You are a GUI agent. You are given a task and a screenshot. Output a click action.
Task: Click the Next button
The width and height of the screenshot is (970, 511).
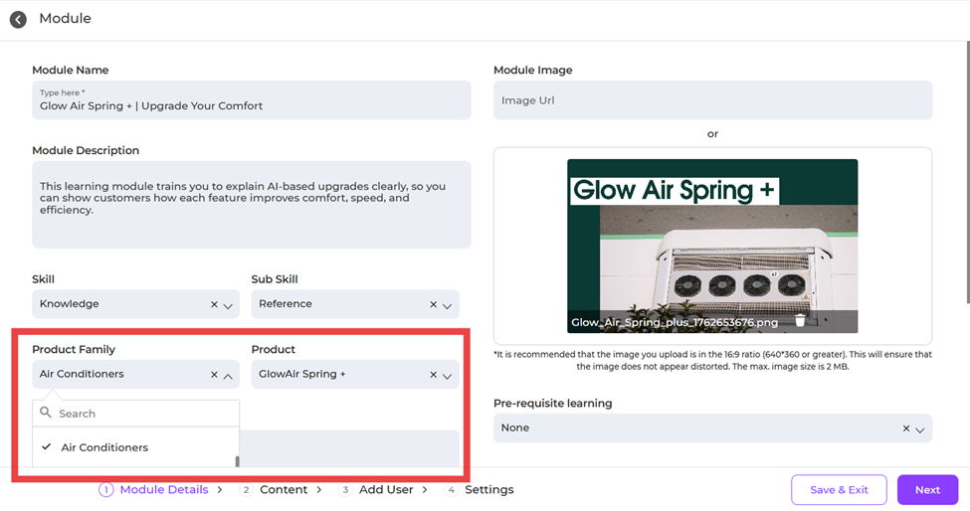click(927, 490)
